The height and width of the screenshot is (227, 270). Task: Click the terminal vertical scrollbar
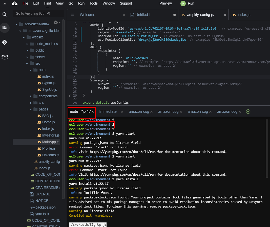267,148
